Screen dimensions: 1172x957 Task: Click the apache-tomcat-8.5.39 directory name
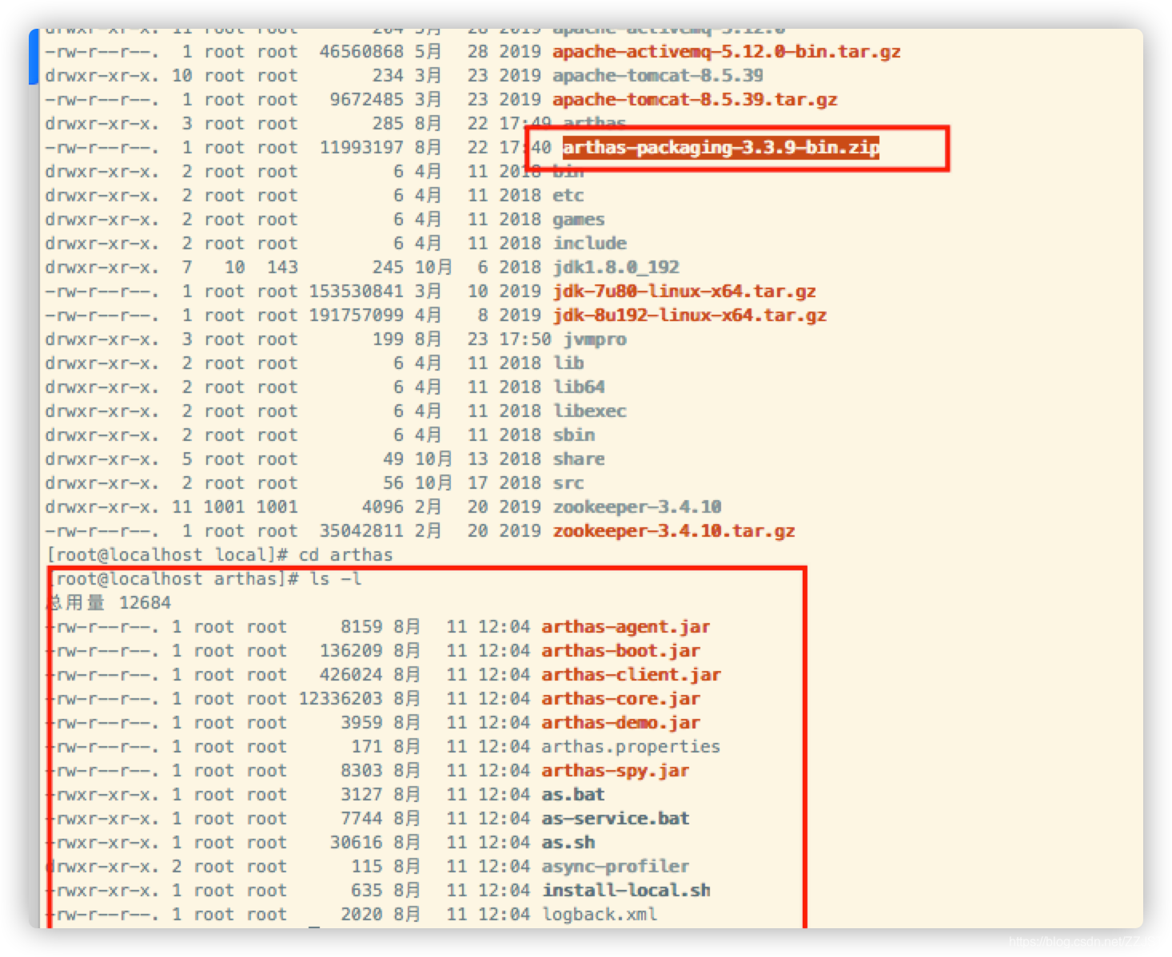click(657, 76)
